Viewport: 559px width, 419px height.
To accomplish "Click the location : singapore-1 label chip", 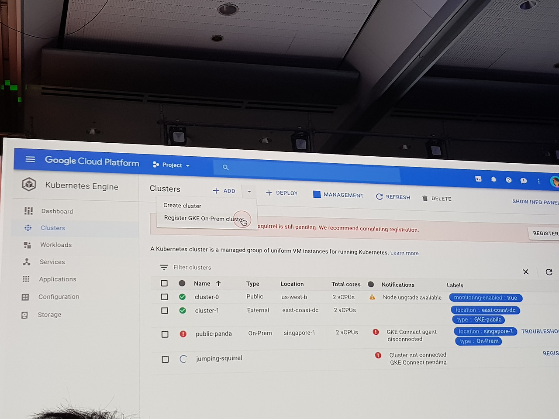I will coord(486,332).
